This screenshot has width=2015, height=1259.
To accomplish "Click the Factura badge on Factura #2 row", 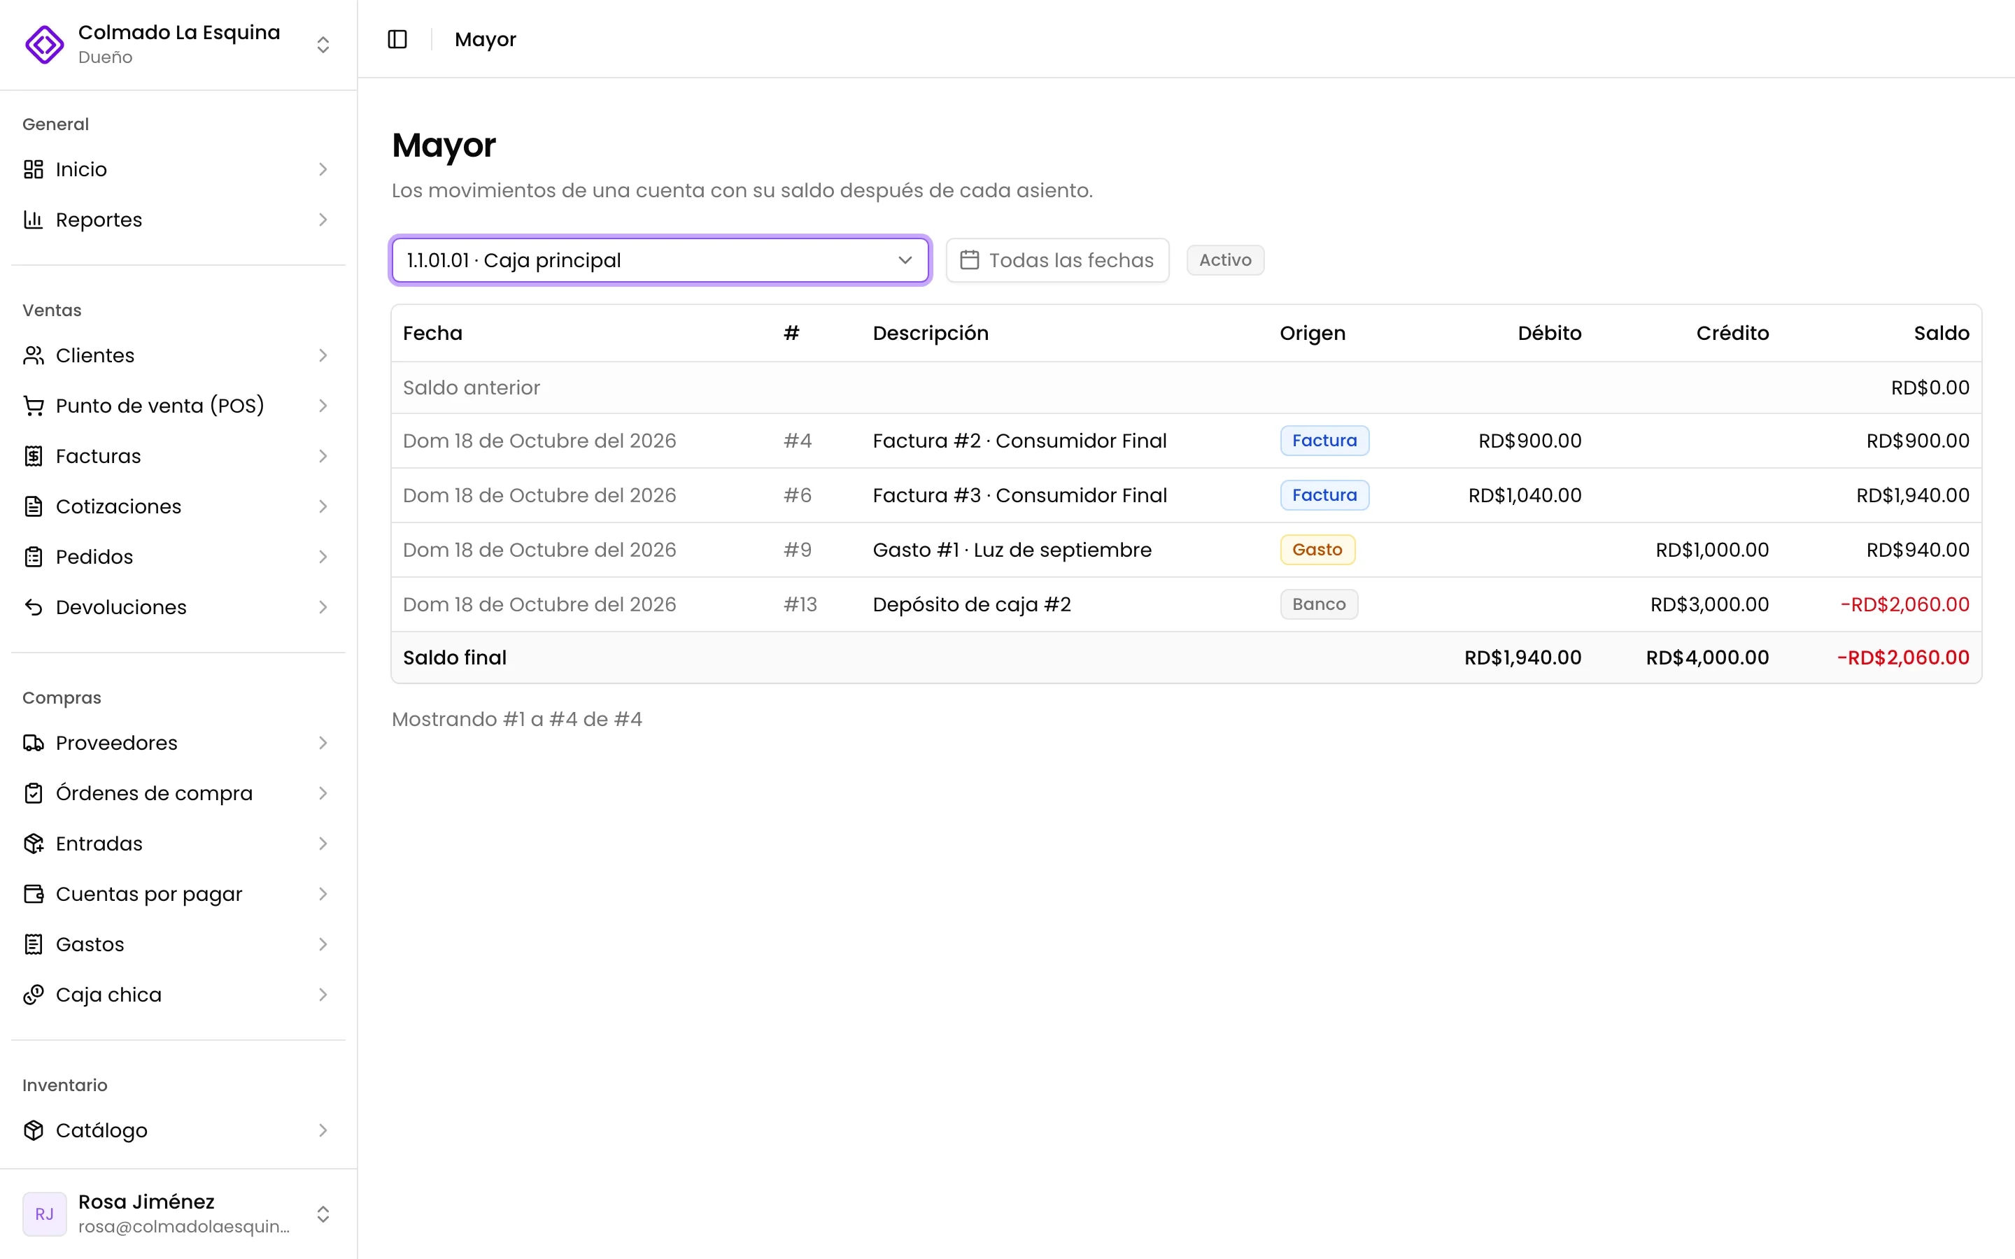I will coord(1324,441).
